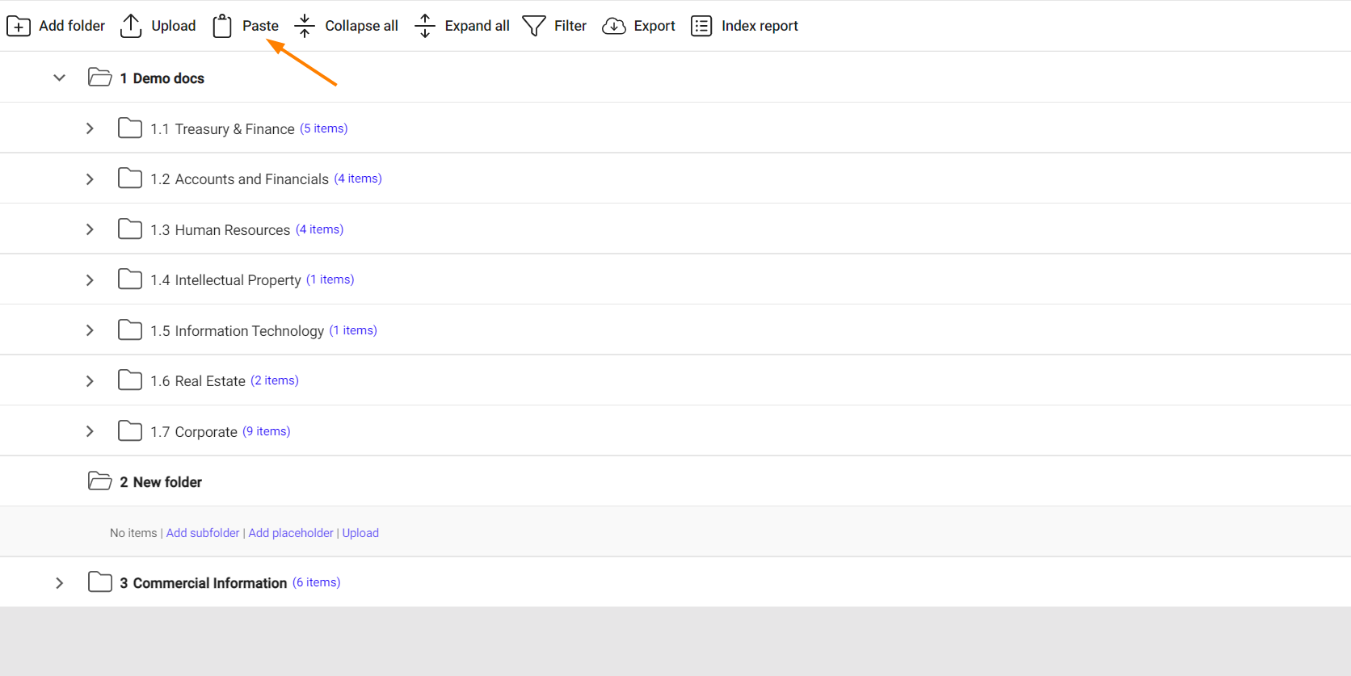Viewport: 1351px width, 676px height.
Task: Click the (1 items) count for Information Technology
Action: (353, 330)
